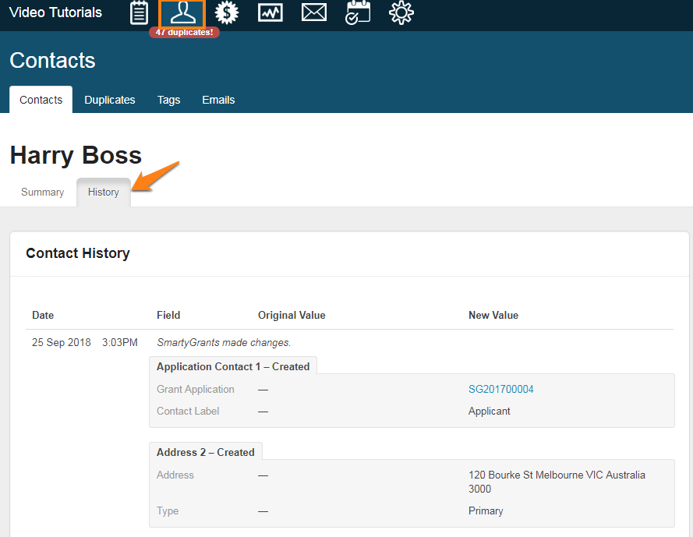The width and height of the screenshot is (693, 537).
Task: Switch to the Summary tab
Action: point(42,193)
